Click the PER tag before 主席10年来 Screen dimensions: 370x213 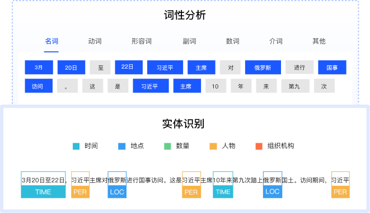pyautogui.click(x=191, y=192)
